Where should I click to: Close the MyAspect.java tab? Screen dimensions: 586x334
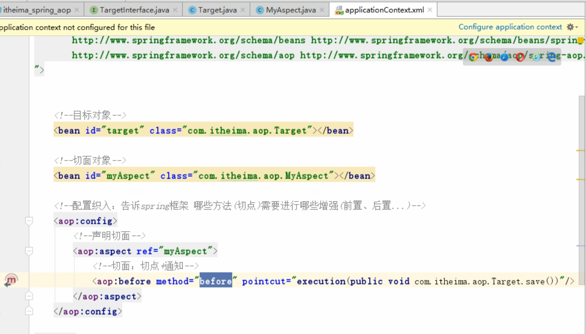click(322, 10)
